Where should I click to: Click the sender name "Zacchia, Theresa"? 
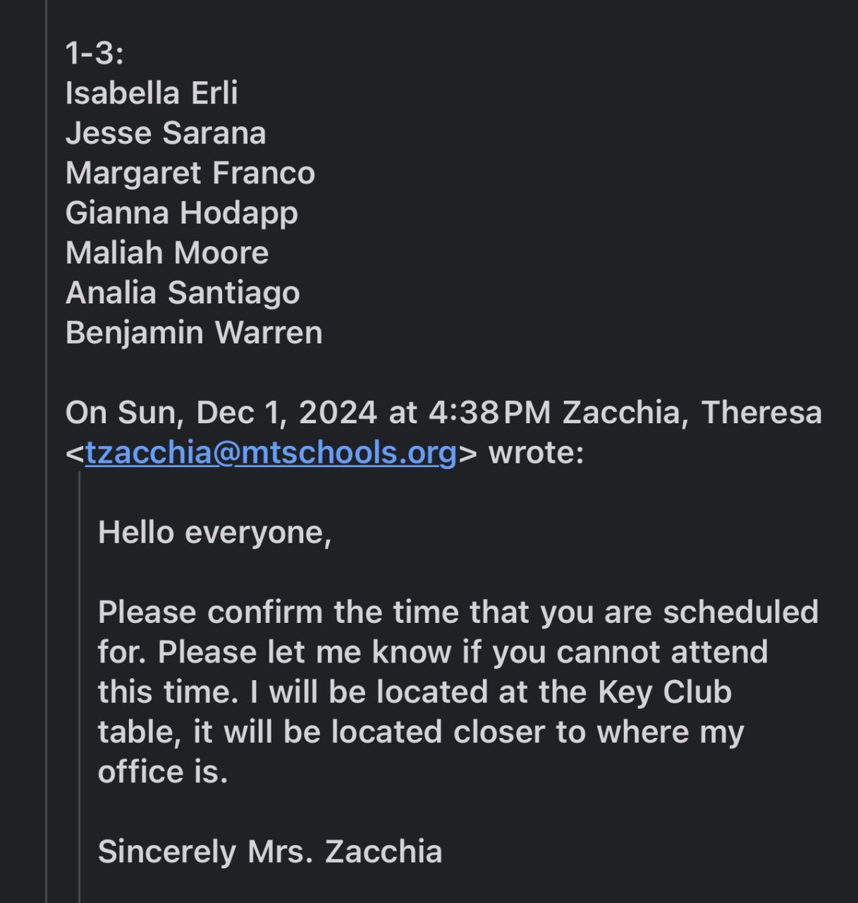coord(692,413)
